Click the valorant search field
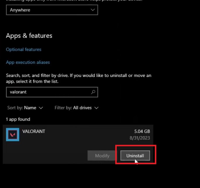The image size is (200, 188). [x=52, y=92]
